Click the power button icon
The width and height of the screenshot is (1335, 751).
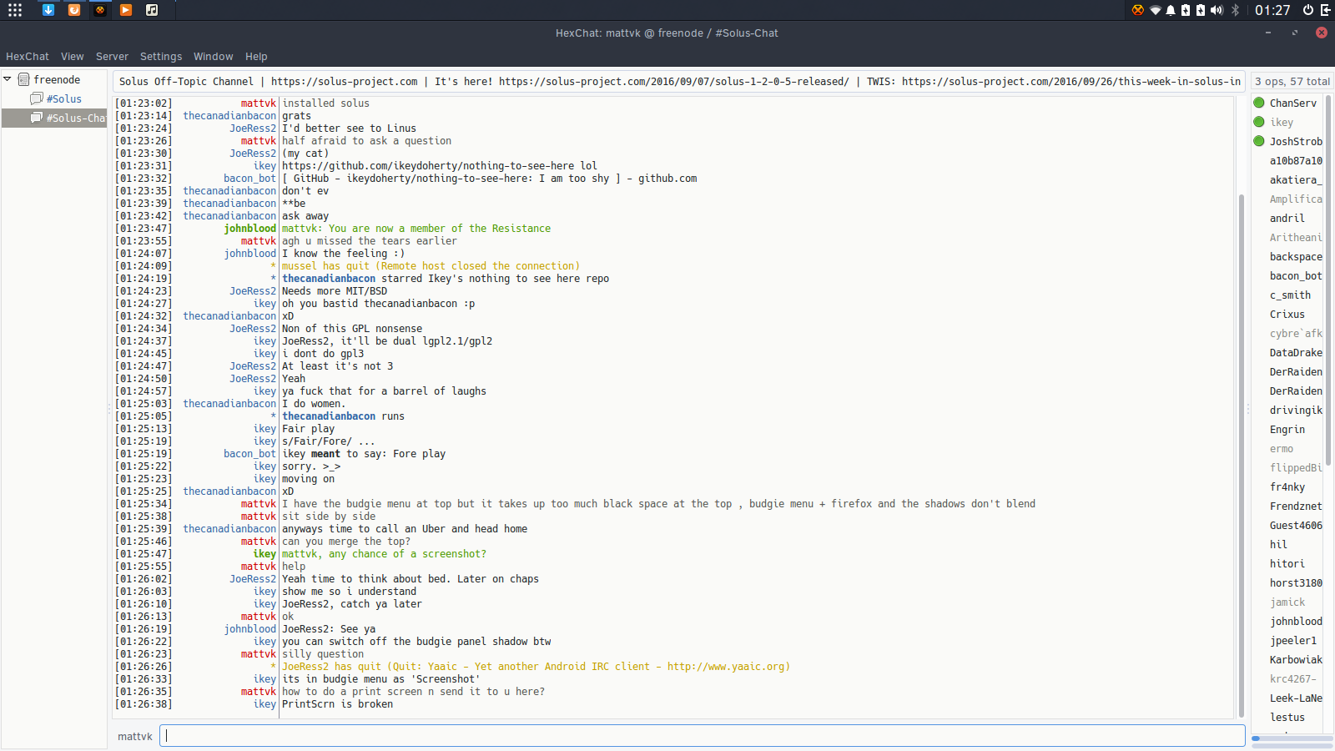[x=1308, y=10]
